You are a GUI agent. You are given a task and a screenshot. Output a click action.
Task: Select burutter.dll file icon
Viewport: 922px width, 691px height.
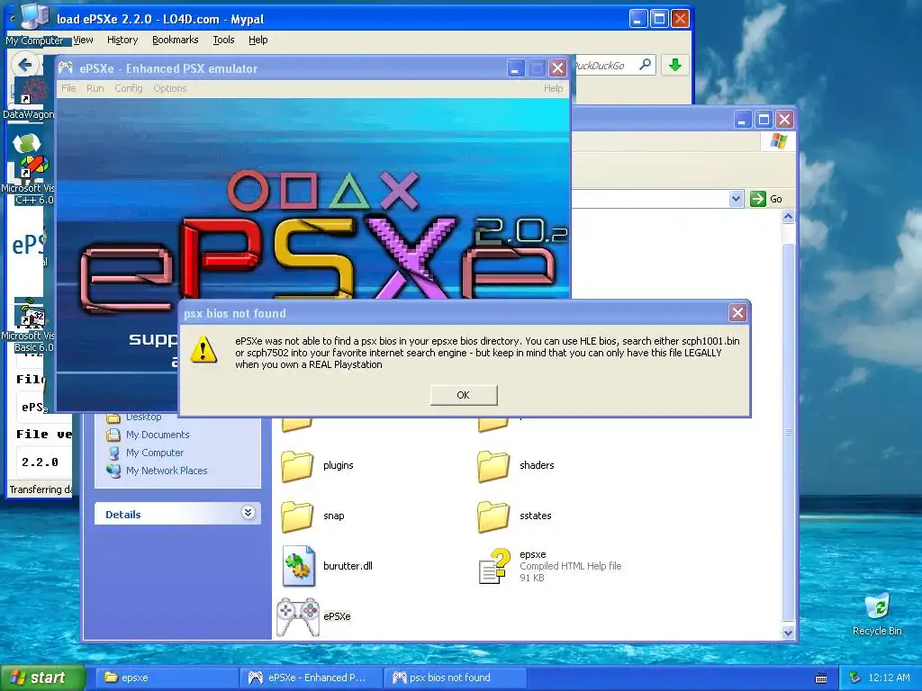coord(298,566)
